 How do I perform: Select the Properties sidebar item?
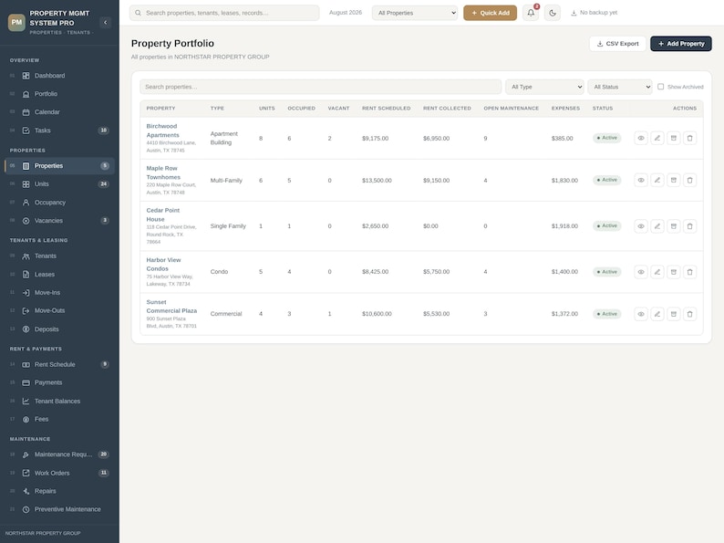[x=59, y=166]
